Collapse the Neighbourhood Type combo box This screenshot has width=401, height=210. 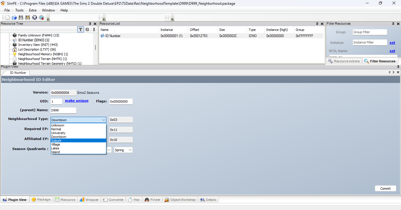[x=103, y=120]
